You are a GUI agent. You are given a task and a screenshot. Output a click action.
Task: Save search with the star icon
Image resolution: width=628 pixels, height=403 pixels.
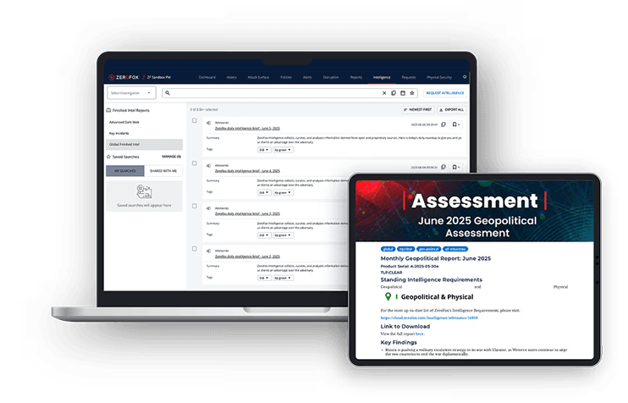[x=411, y=93]
